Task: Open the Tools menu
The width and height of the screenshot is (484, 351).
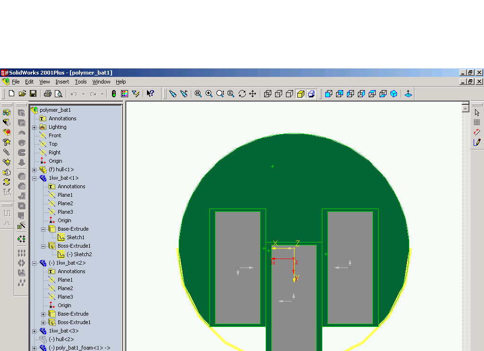Action: coord(80,82)
